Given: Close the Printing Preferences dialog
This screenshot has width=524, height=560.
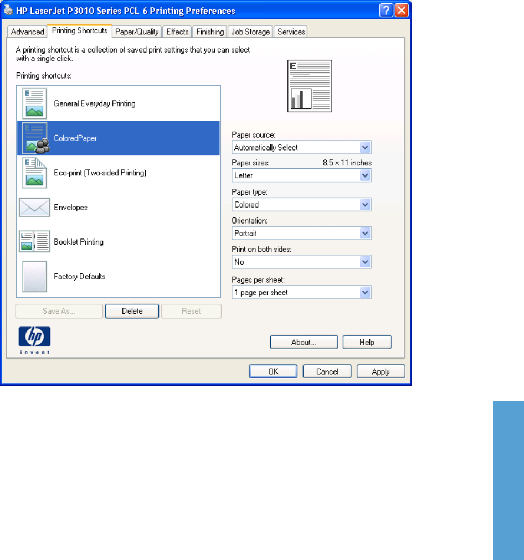Looking at the screenshot, I should point(402,11).
